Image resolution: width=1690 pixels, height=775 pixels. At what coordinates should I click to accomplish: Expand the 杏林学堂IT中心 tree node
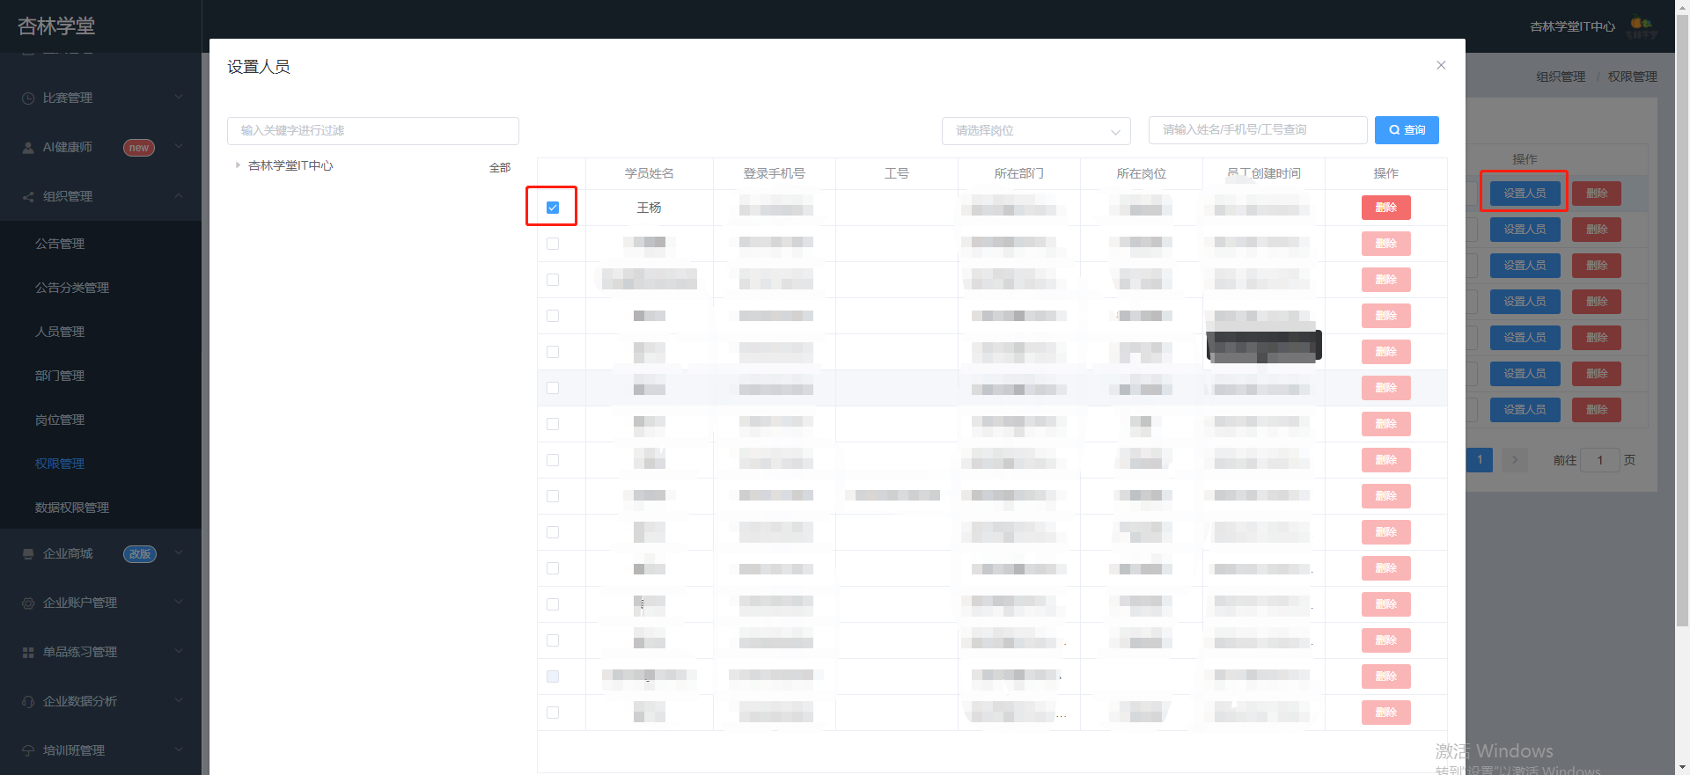coord(238,165)
